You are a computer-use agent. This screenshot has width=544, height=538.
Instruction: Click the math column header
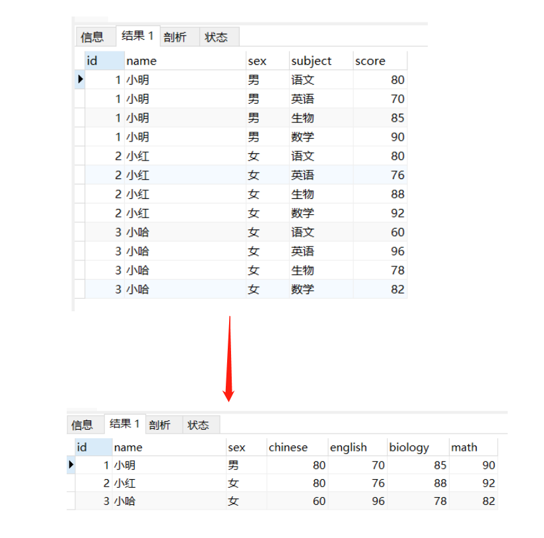tap(473, 447)
